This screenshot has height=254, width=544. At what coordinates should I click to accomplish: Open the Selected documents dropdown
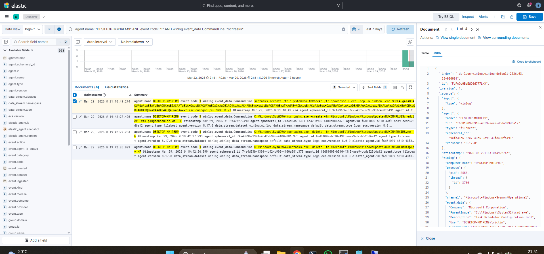click(344, 87)
